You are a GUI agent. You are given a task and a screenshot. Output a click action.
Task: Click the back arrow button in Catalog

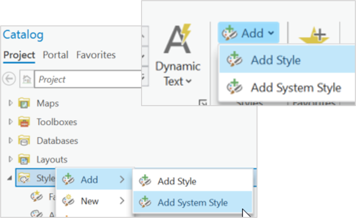pyautogui.click(x=9, y=79)
